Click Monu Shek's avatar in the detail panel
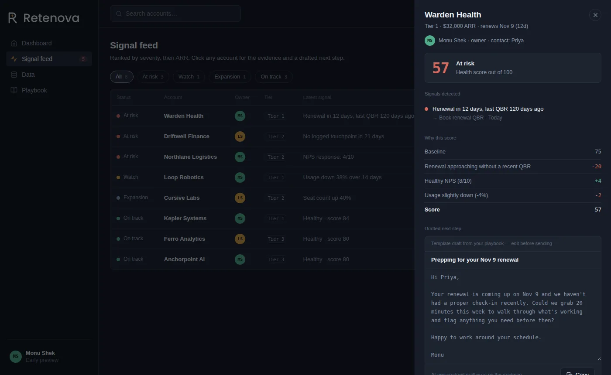This screenshot has width=611, height=375. tap(430, 41)
